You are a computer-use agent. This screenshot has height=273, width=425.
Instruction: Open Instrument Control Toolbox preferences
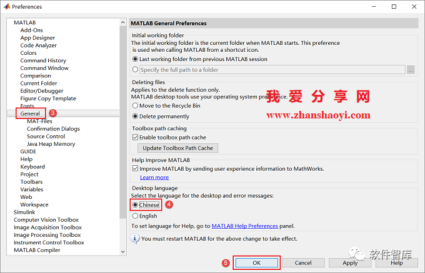click(49, 242)
